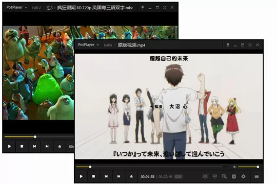
Task: Jump to previous item in back MKV window
Action: click(x=34, y=146)
